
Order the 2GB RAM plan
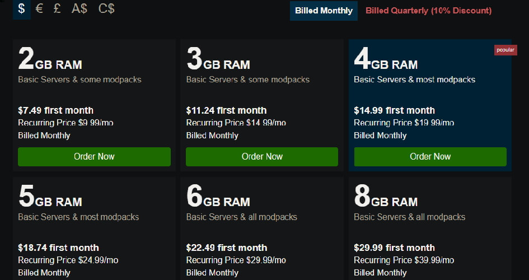pos(94,157)
